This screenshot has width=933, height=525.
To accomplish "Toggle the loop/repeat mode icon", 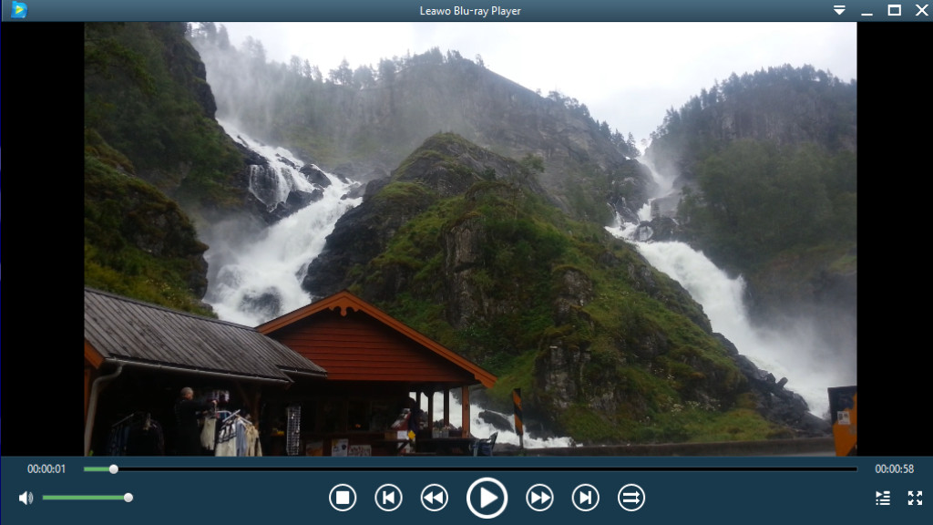I will 631,498.
